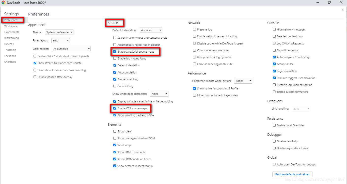347x184 pixels.
Task: Open the Experiments settings tab
Action: click(x=12, y=32)
